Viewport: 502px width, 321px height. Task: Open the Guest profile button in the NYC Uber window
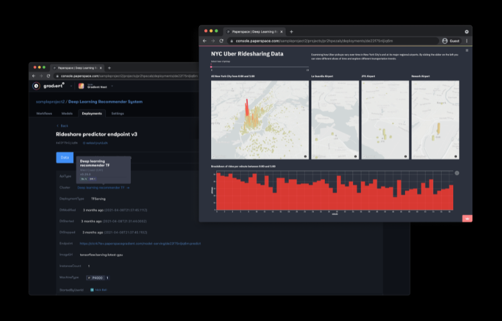coord(451,41)
